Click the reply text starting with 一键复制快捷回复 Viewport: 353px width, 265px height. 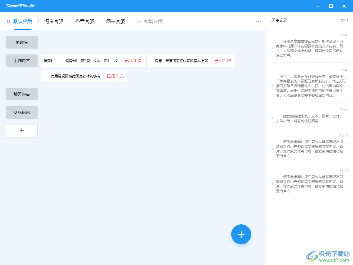[x=90, y=61]
